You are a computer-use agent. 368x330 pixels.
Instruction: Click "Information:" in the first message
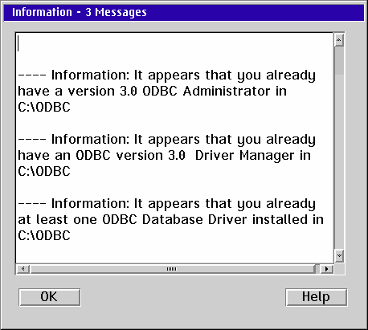tap(90, 75)
